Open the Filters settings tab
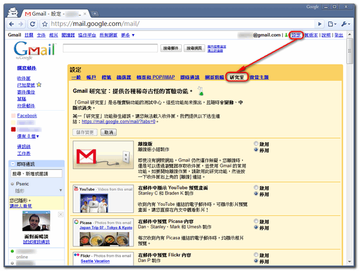 pos(124,77)
